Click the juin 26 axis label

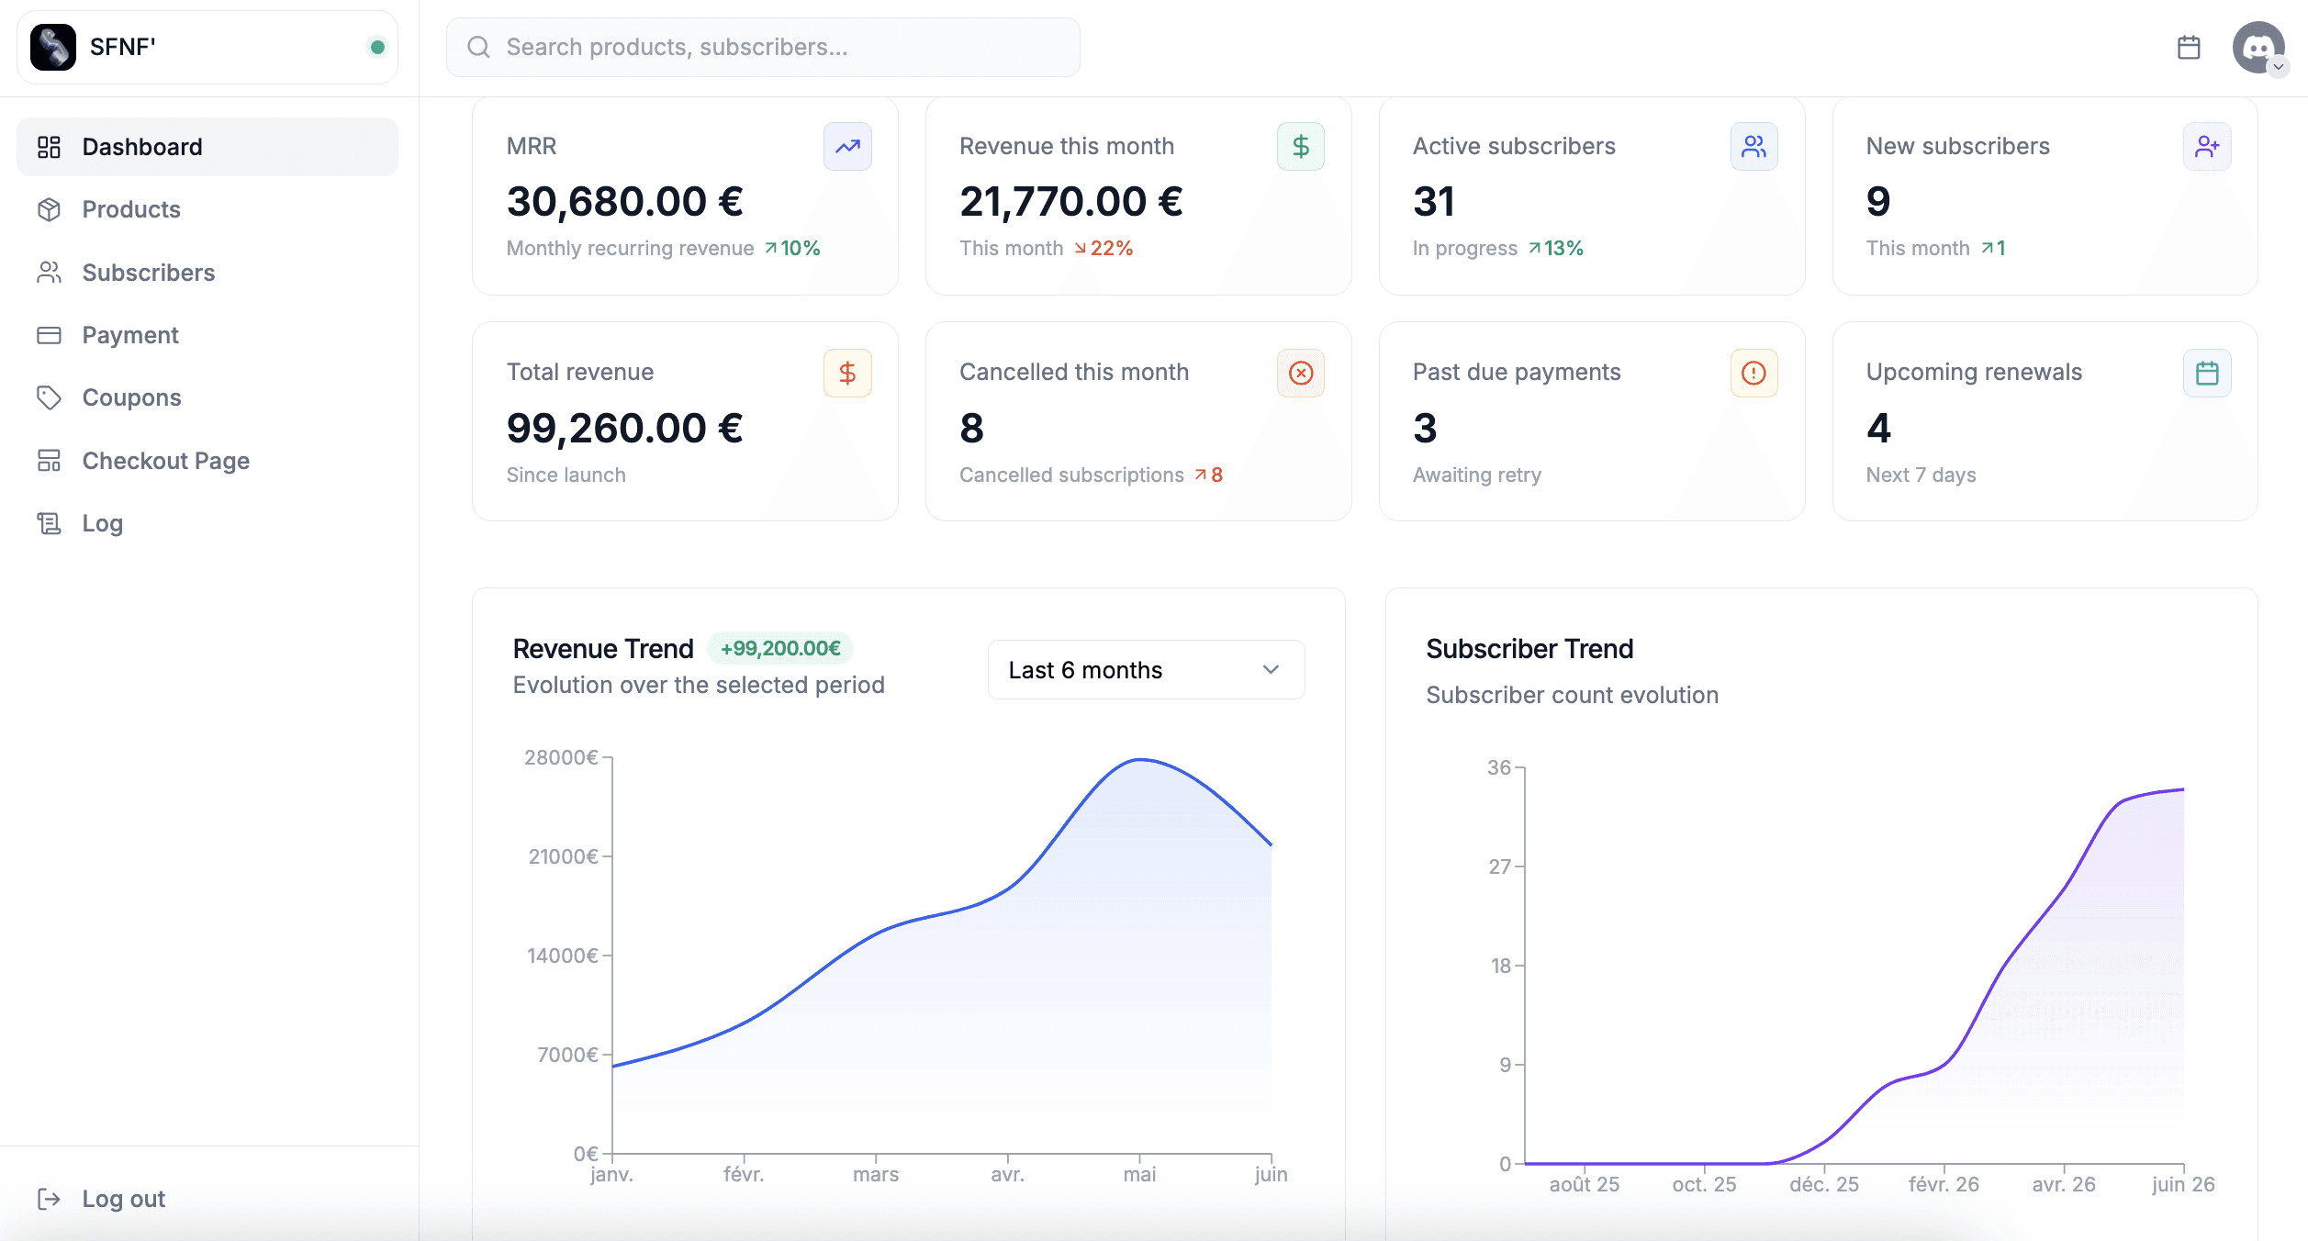tap(2183, 1184)
